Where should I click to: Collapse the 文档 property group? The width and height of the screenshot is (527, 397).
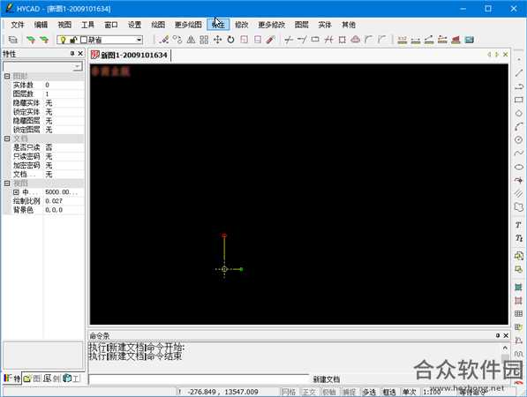click(x=7, y=139)
